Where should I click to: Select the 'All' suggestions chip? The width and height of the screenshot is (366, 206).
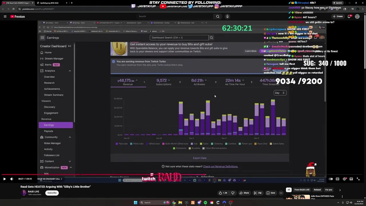289,190
